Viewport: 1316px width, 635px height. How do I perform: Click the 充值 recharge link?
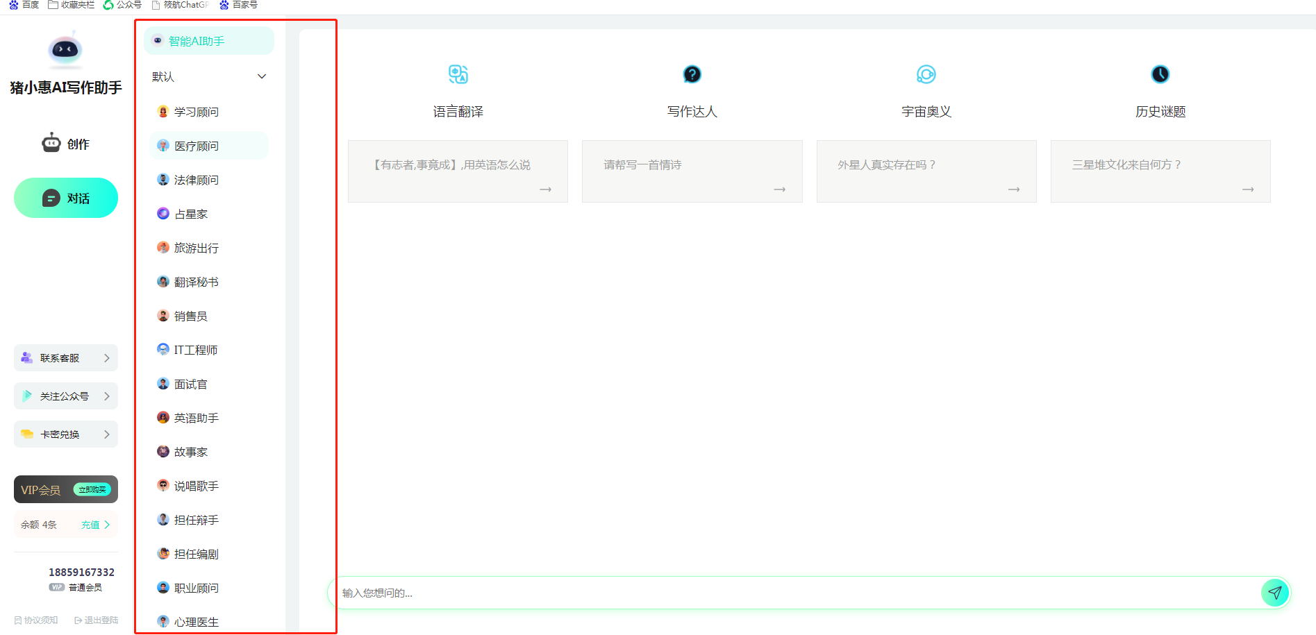(x=95, y=525)
